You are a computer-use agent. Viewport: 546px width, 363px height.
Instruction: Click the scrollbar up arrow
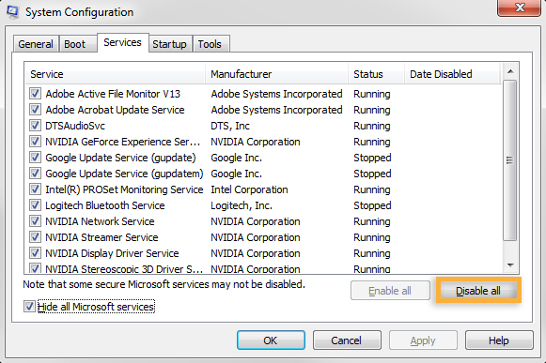(x=510, y=71)
